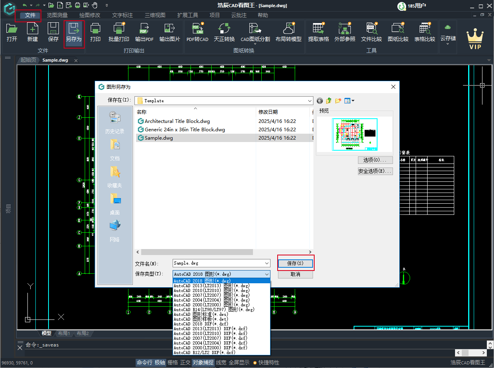
Task: Open the 布局1 layout tab
Action: [64, 333]
